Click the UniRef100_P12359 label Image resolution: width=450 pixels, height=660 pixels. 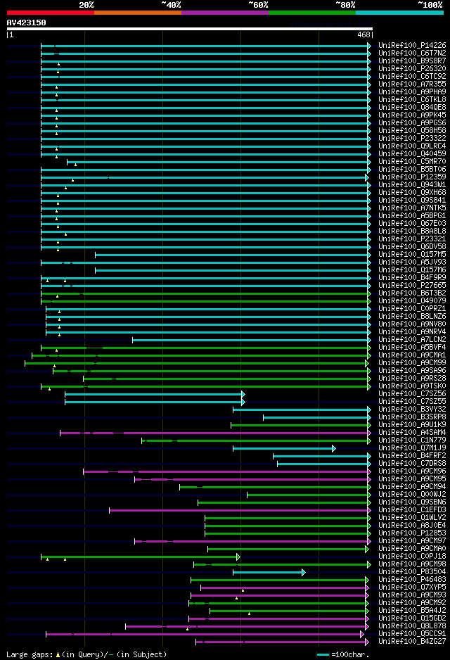coord(412,177)
